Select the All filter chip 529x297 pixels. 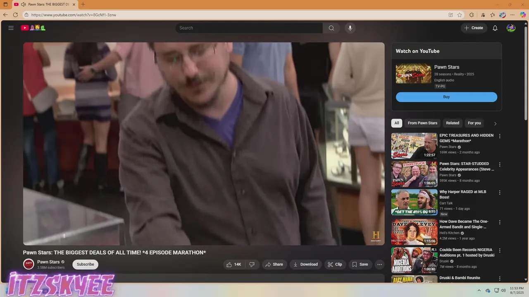(x=397, y=123)
